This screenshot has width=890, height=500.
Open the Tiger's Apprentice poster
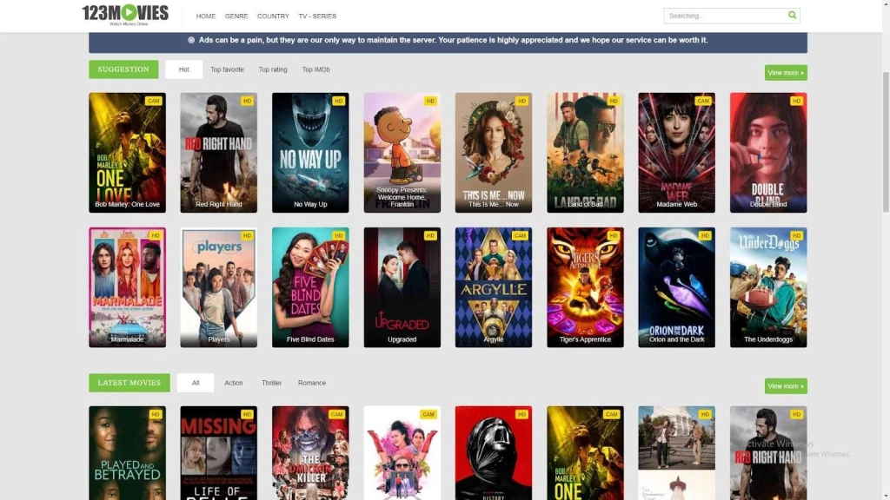click(585, 287)
